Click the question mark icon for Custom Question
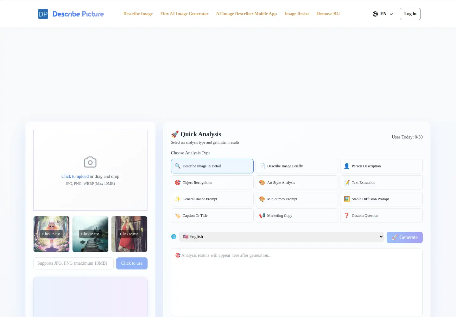This screenshot has height=317, width=456. (347, 216)
